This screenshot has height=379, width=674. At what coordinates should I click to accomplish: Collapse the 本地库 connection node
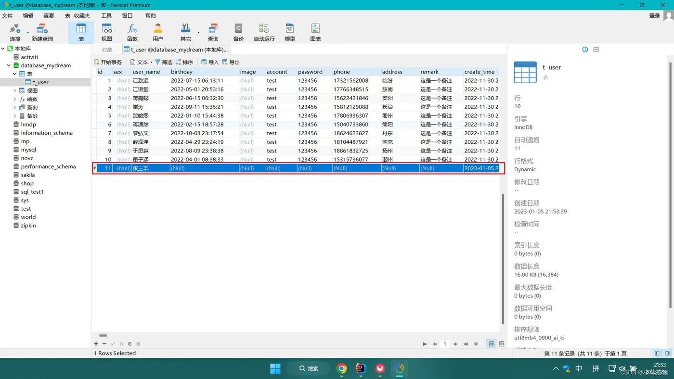(3, 49)
